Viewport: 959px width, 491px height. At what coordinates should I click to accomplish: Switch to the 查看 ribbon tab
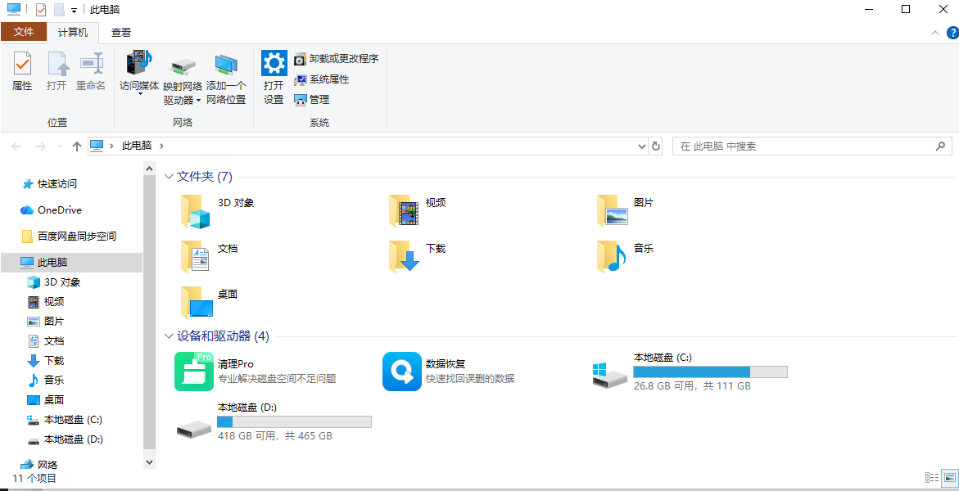(121, 33)
